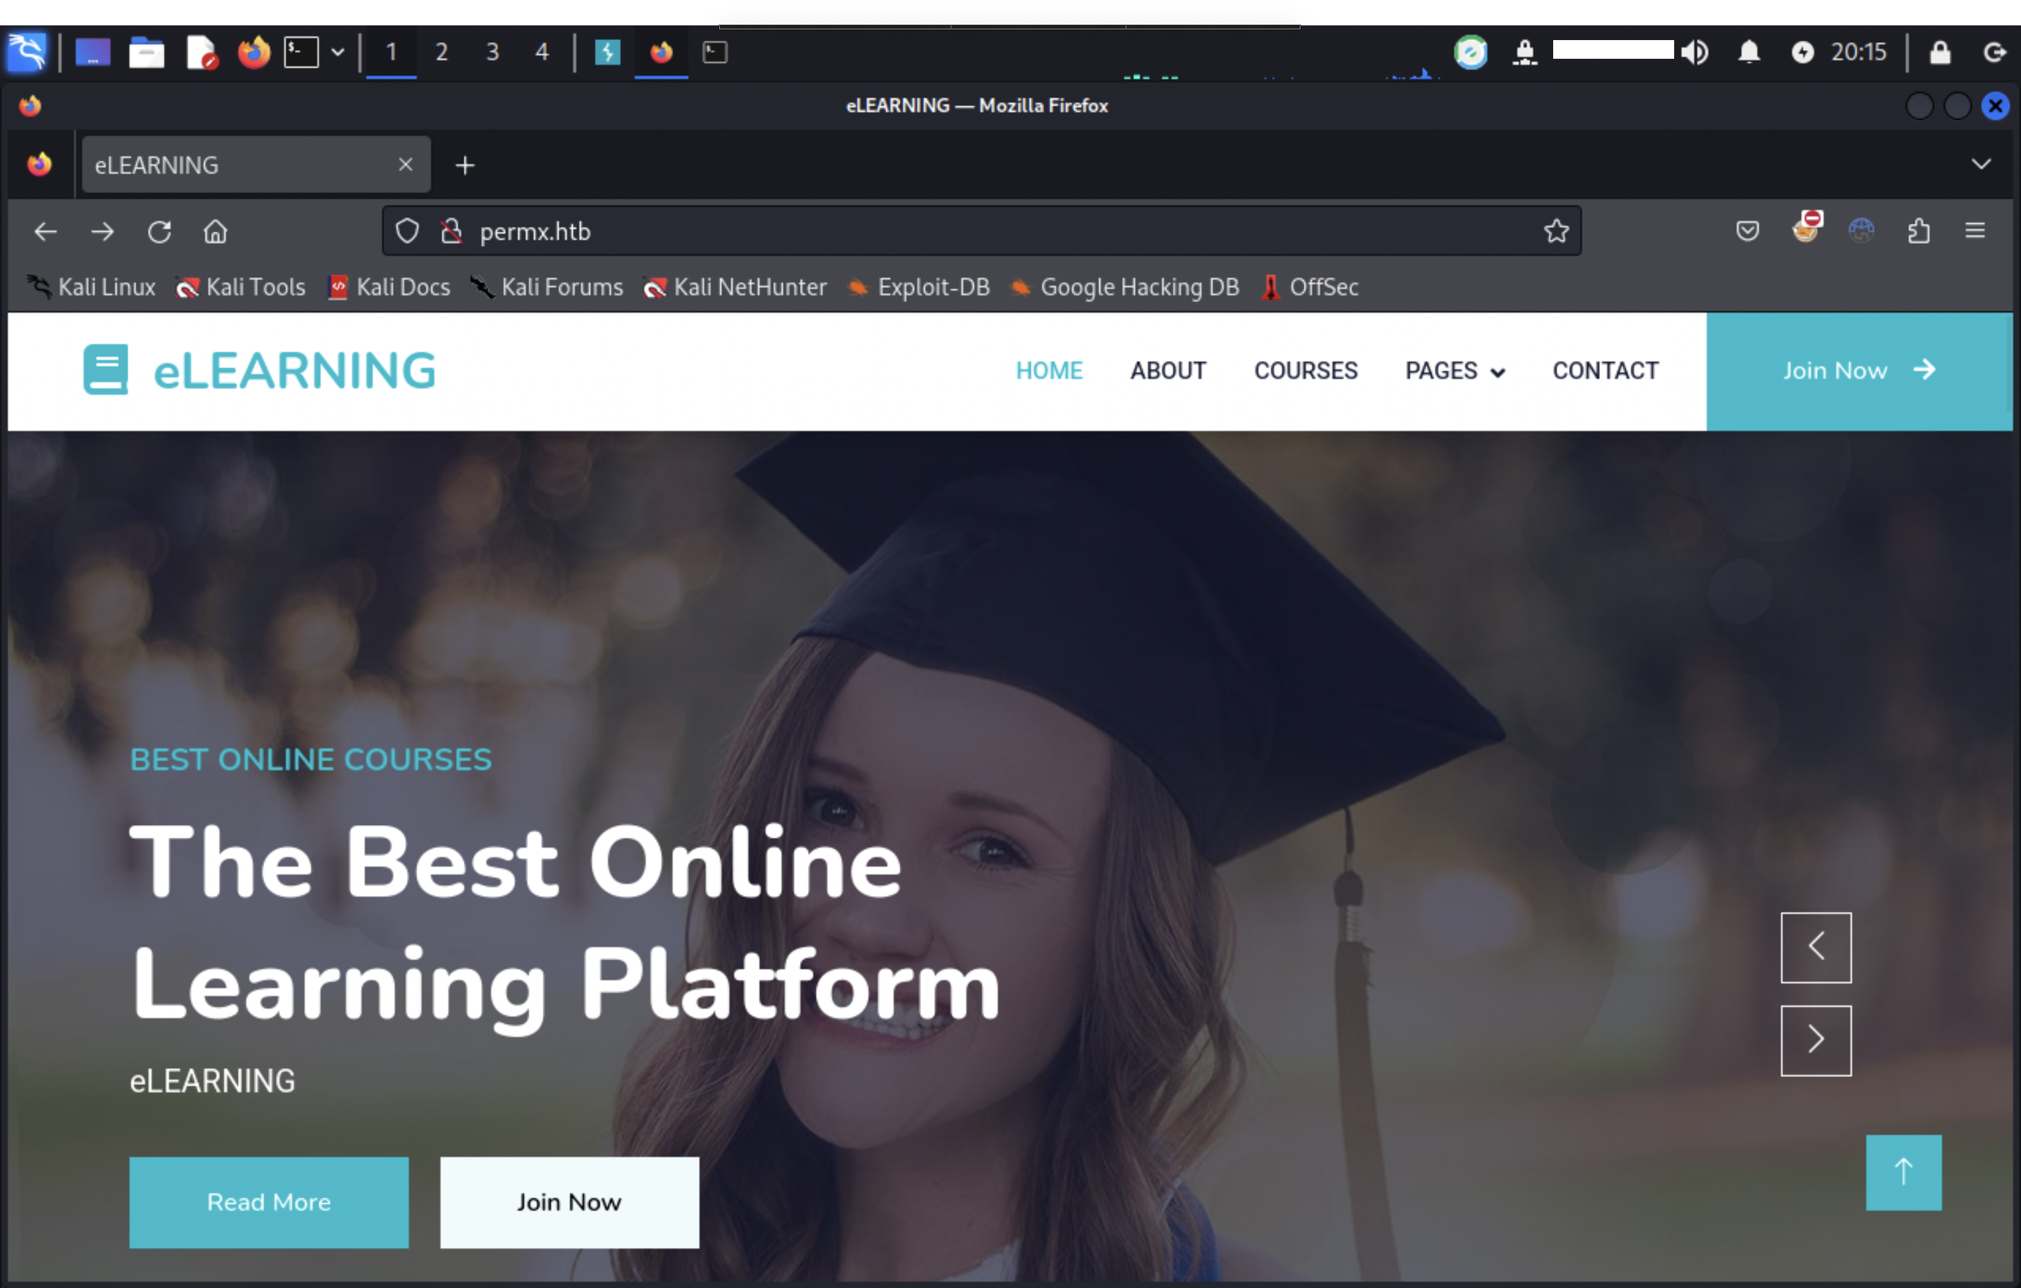Open the Pocket save icon
Image resolution: width=2021 pixels, height=1288 pixels.
[x=1748, y=230]
